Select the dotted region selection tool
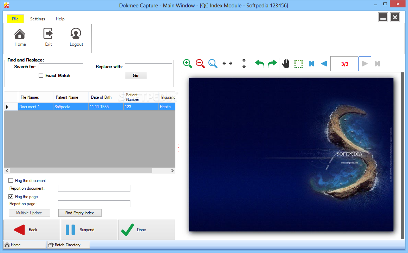The image size is (408, 253). [298, 64]
